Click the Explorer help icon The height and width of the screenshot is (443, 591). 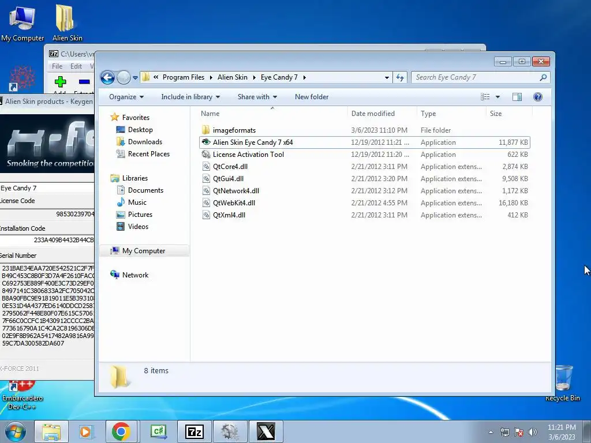(x=538, y=97)
